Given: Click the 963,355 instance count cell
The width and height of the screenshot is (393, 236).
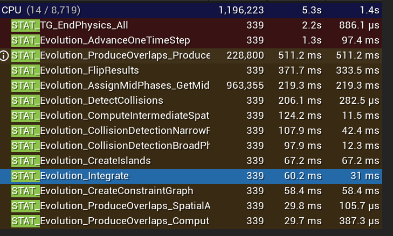Looking at the screenshot, I should pyautogui.click(x=245, y=86).
